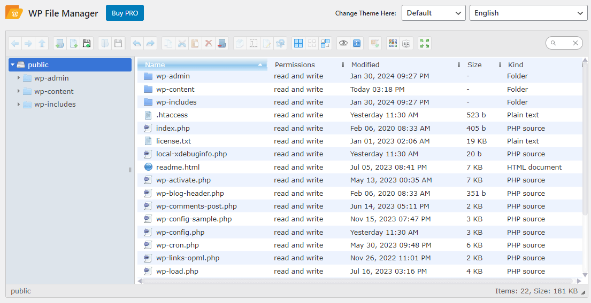Undo the last action
Image resolution: width=591 pixels, height=303 pixels.
tap(137, 44)
